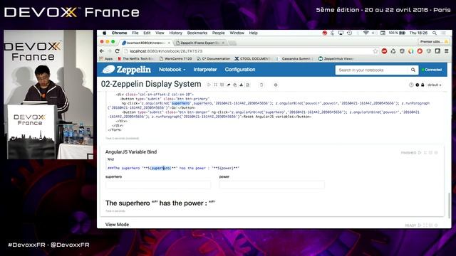Open the Apps bookmarks shortcut

[x=106, y=58]
